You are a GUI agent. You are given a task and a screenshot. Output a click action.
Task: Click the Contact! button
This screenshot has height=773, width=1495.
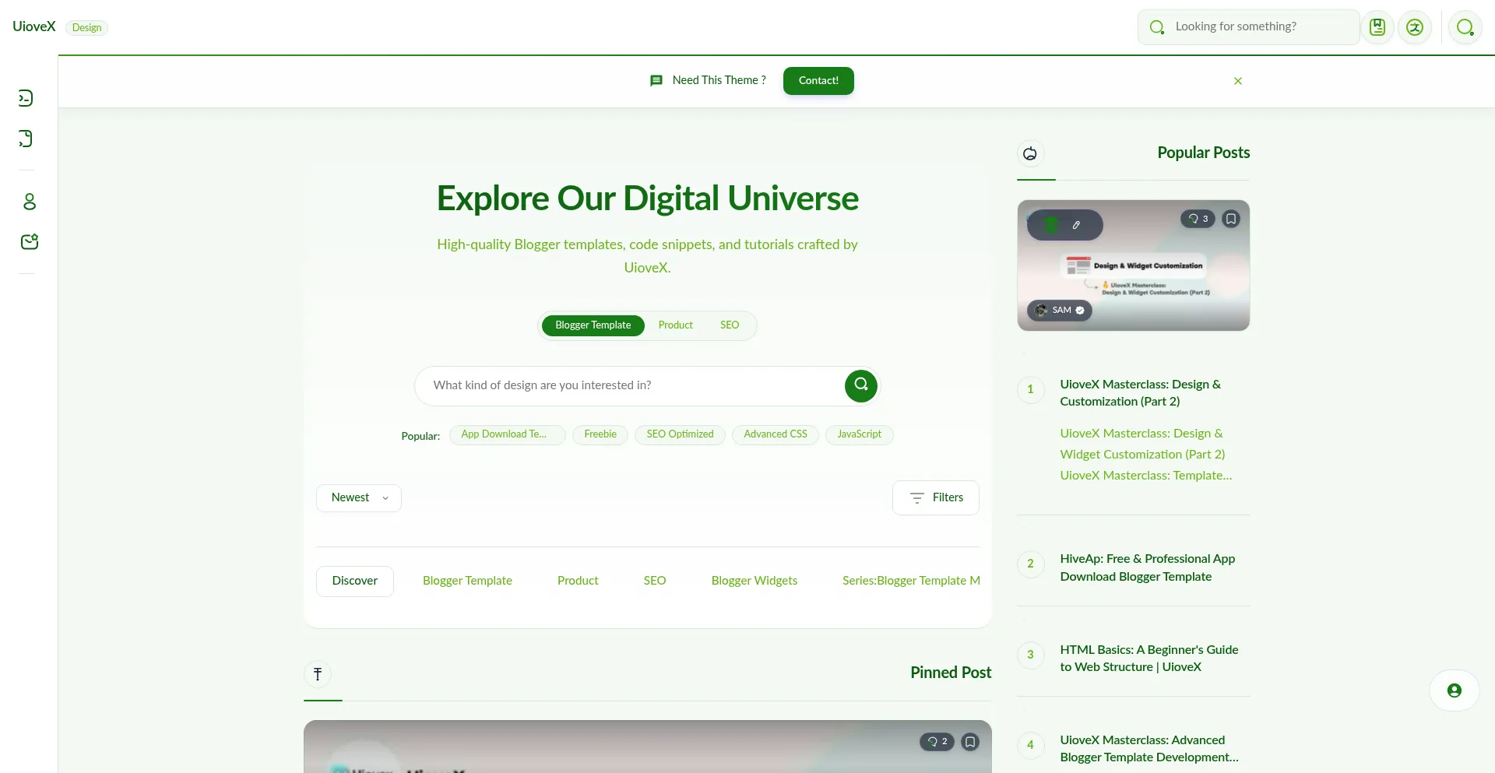[x=818, y=81]
